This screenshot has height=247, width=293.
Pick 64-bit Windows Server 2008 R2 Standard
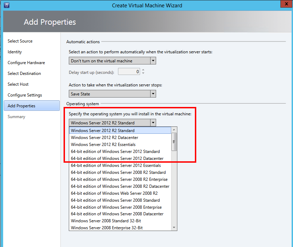tap(120, 172)
